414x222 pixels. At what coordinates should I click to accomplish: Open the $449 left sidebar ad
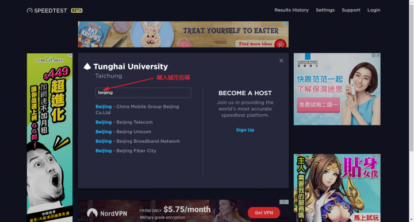point(49,138)
